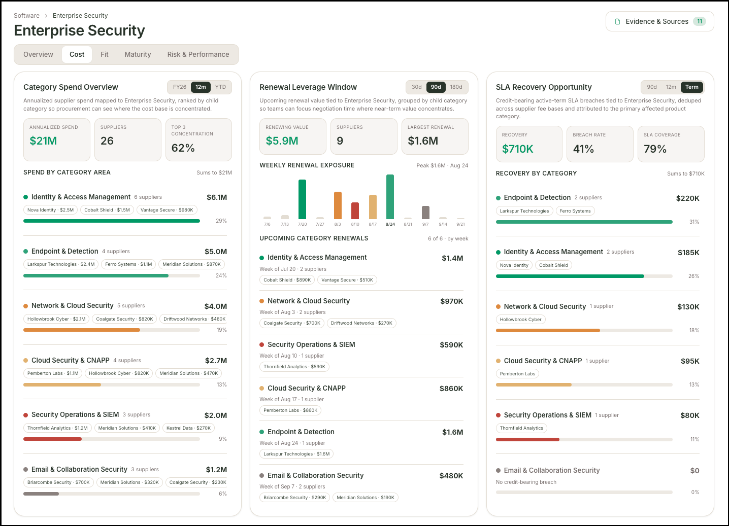This screenshot has width=729, height=526.
Task: Click the Annualized Spend $21M card
Action: (57, 139)
